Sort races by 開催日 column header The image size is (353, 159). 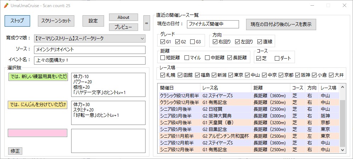coord(179,87)
